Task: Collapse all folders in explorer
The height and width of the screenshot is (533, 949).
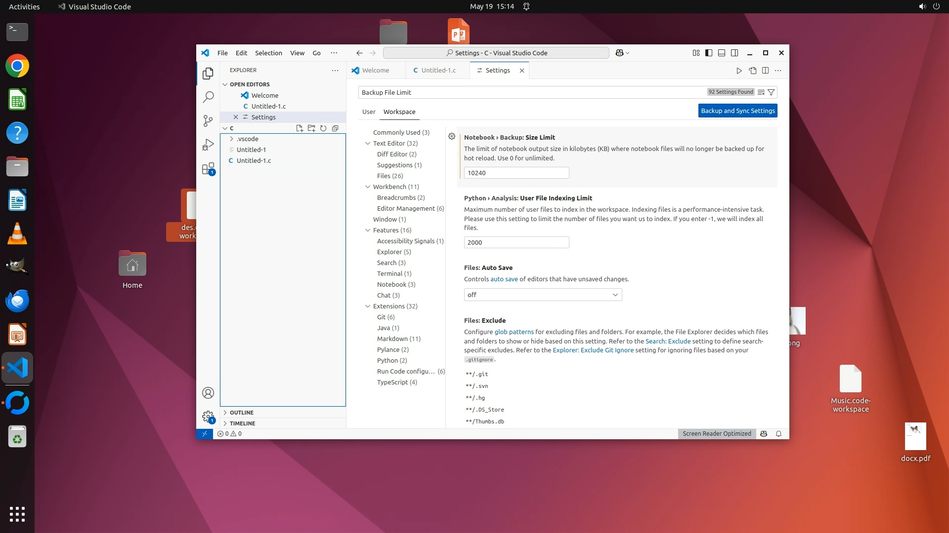Action: pos(335,128)
